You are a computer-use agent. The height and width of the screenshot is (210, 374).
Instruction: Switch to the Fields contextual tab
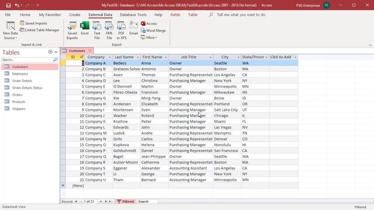175,15
